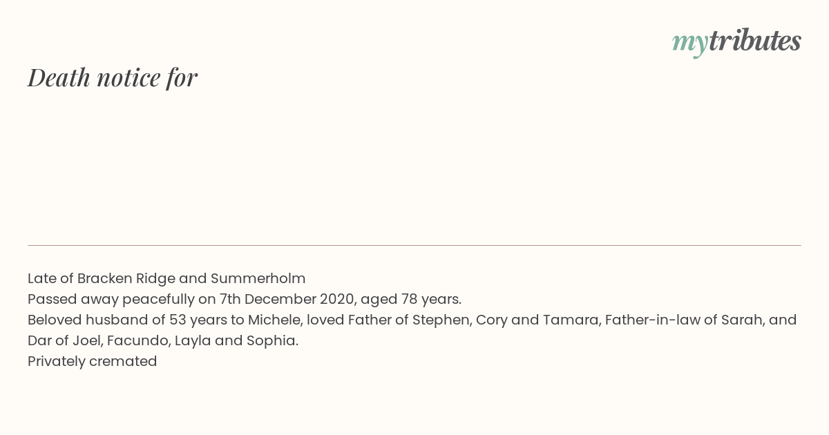The image size is (829, 435).
Task: Click the green "my" part of logo
Action: 689,42
